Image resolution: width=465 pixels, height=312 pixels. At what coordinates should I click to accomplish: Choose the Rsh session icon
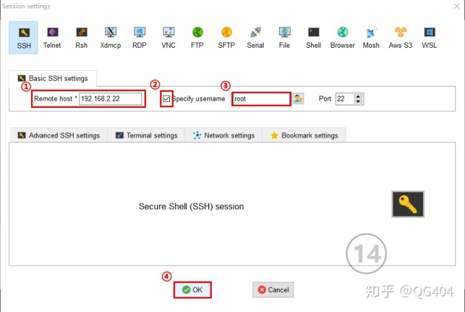point(81,37)
